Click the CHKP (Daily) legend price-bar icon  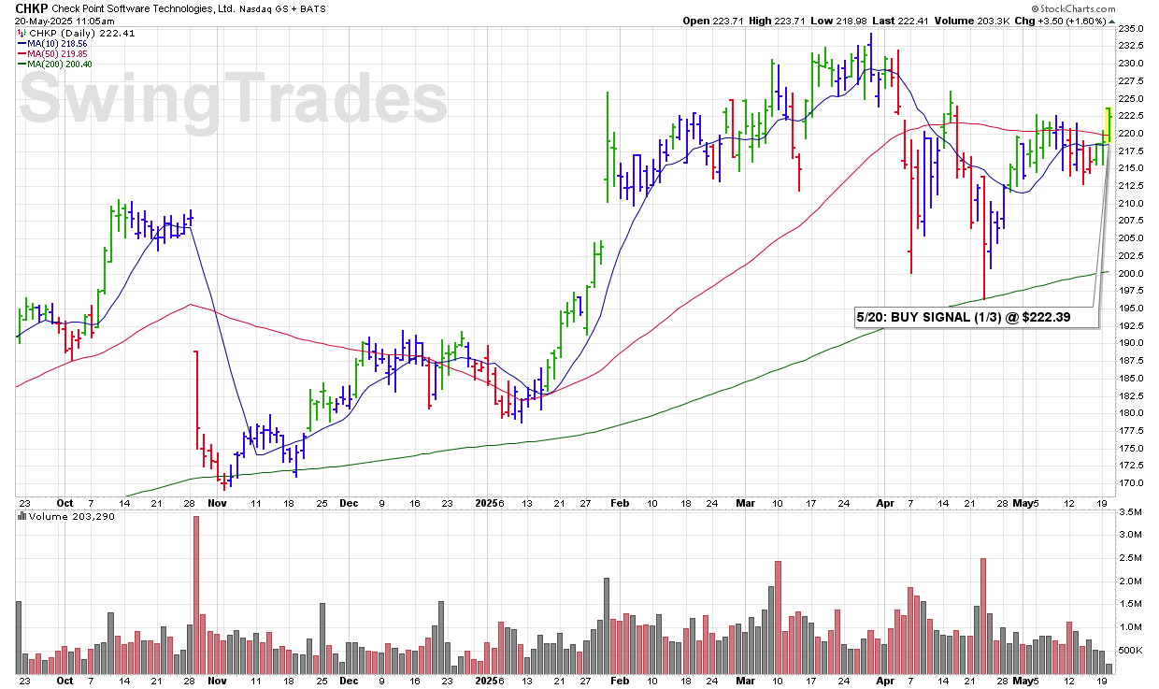(21, 33)
